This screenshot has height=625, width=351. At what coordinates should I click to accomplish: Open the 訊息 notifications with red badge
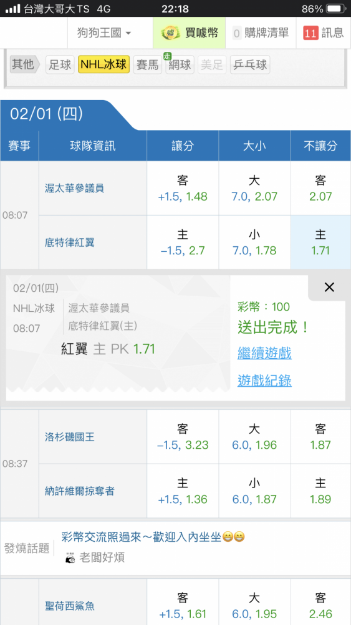(x=323, y=32)
